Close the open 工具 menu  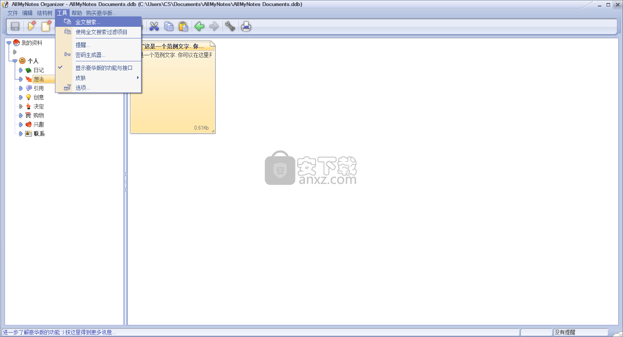coord(62,13)
